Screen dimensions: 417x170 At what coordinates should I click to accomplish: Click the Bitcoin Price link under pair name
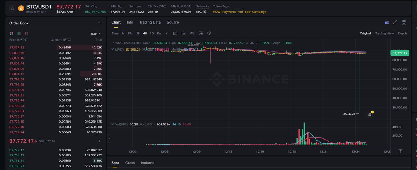[x=36, y=12]
